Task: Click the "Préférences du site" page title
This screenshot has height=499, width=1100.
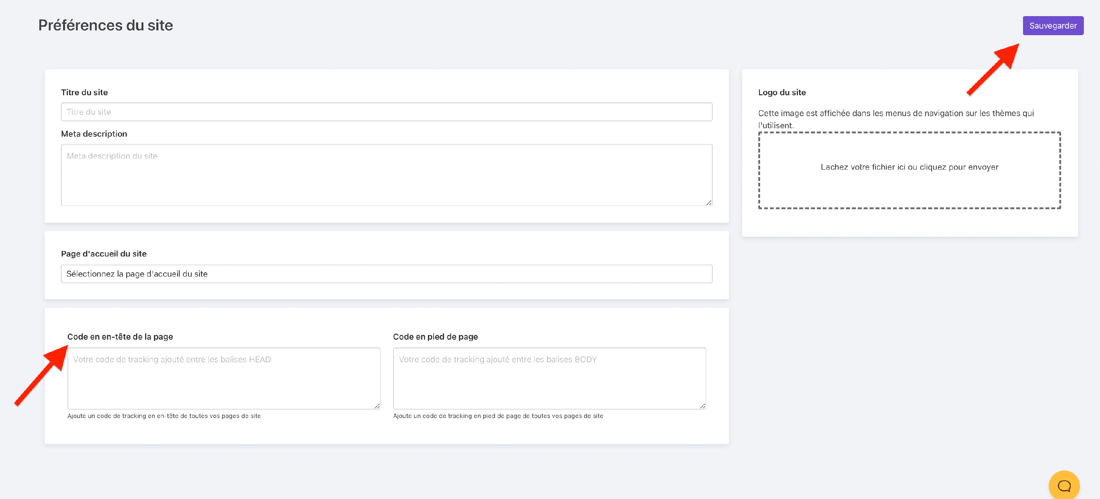Action: click(x=106, y=25)
